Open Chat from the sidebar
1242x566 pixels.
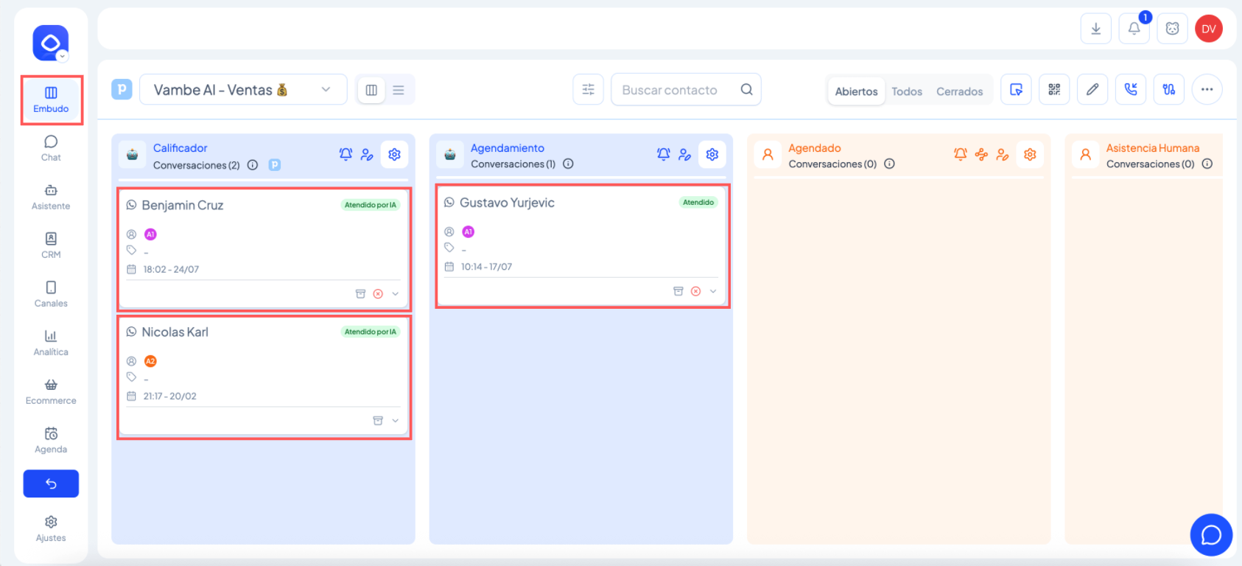tap(51, 147)
